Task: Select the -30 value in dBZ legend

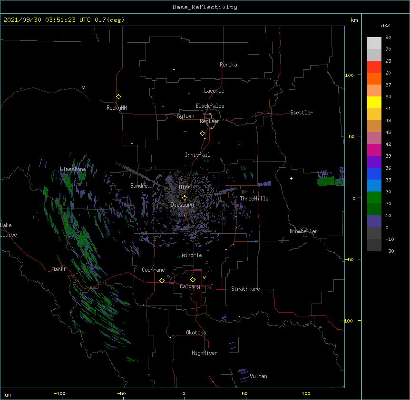Action: (390, 251)
